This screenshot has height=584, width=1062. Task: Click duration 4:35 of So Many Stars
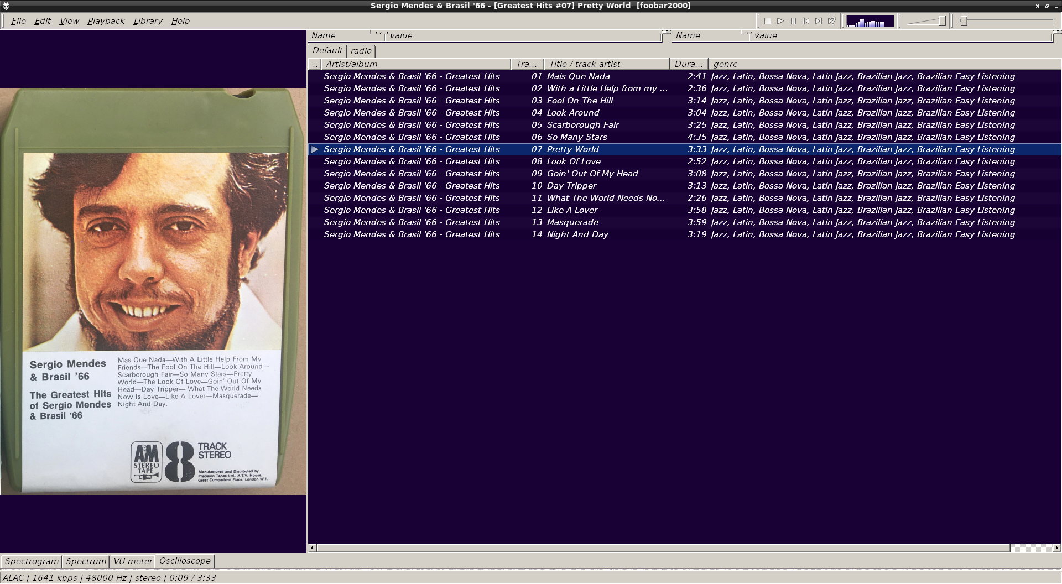[x=697, y=137]
